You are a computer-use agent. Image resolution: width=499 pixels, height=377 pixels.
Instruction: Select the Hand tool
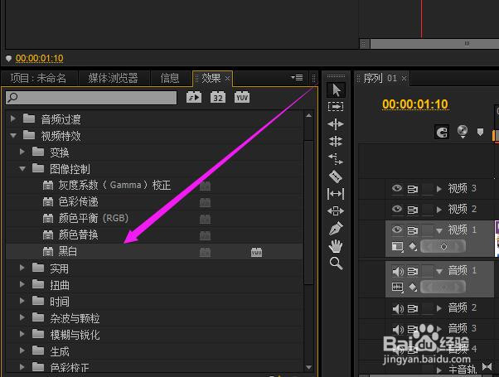click(x=336, y=246)
